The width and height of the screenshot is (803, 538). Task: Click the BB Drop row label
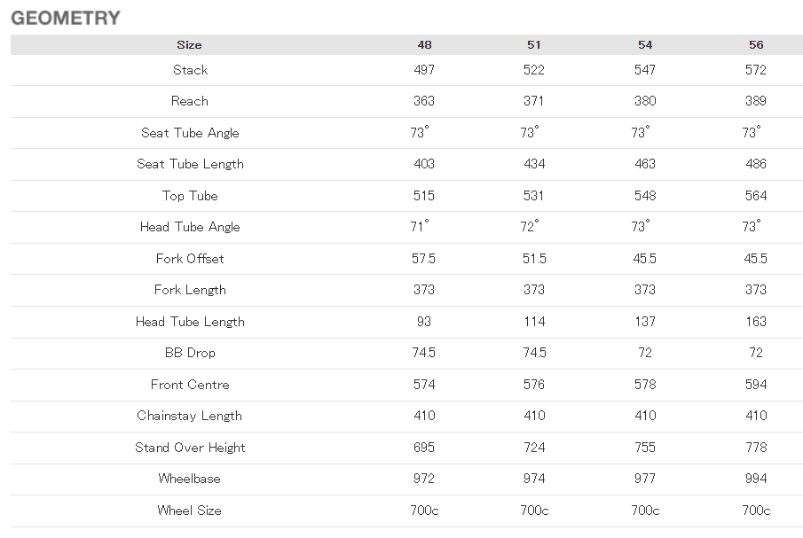click(190, 353)
